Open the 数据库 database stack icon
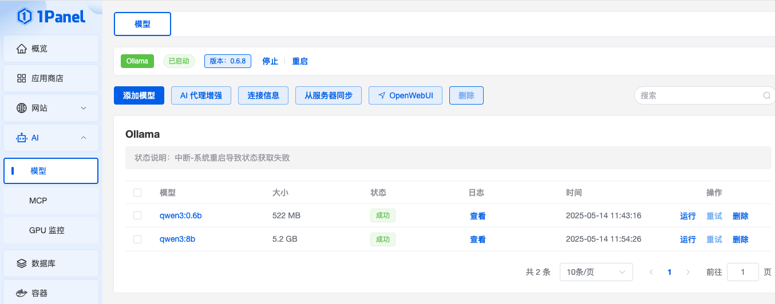Viewport: 775px width, 304px height. (22, 263)
